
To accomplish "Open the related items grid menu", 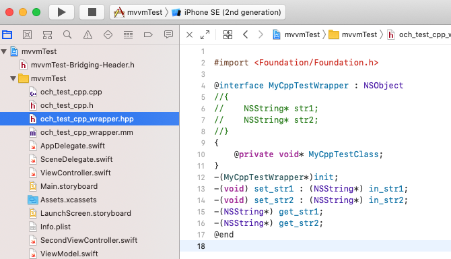I will 228,35.
